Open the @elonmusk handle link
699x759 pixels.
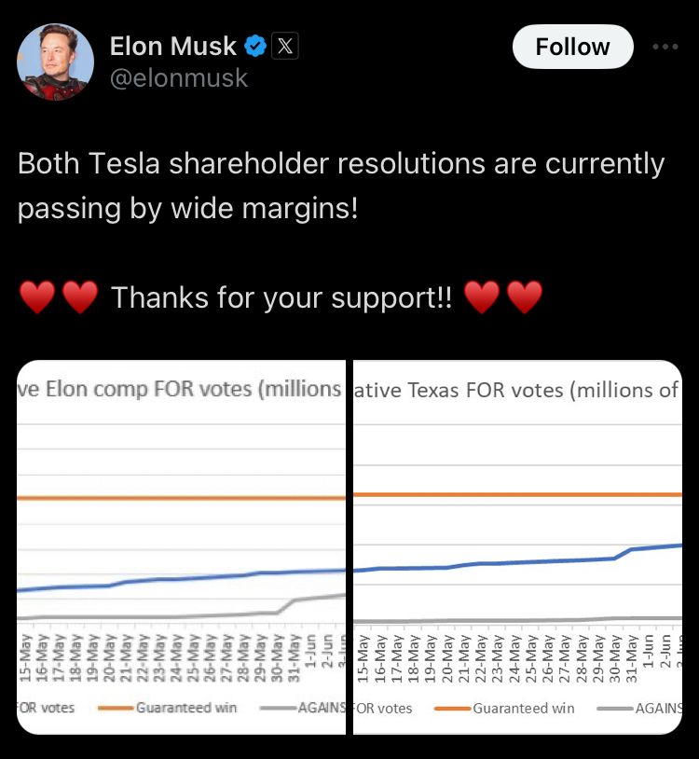[179, 78]
